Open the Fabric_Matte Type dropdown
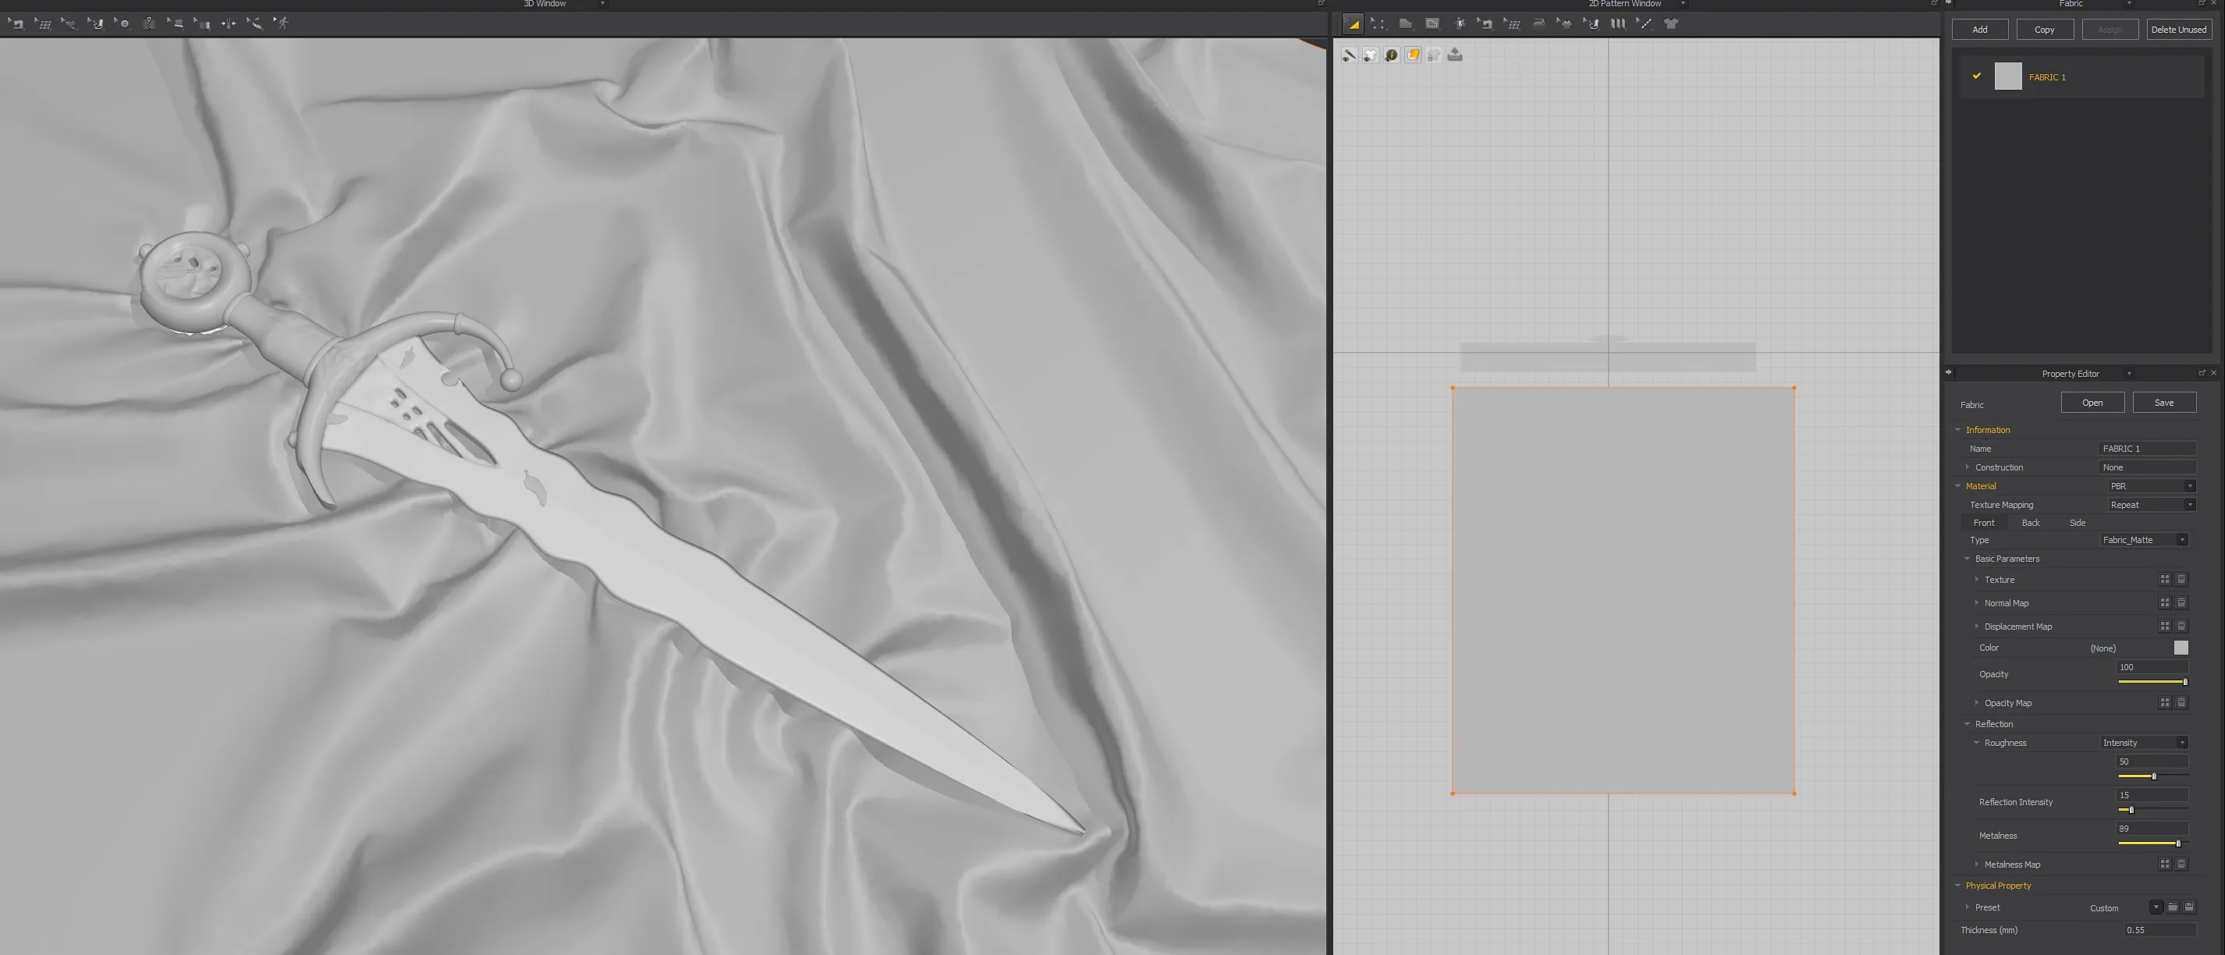Screen dimensions: 2225x955 (2145, 540)
